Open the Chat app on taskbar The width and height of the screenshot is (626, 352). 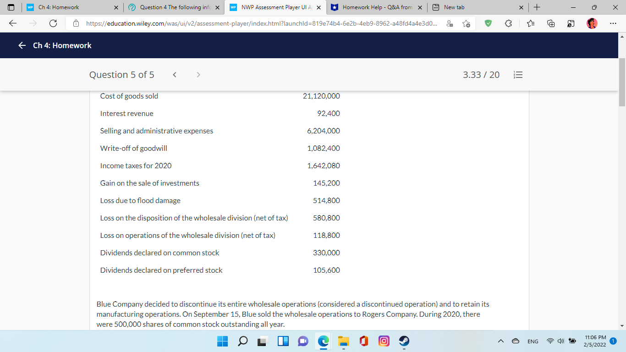click(x=303, y=341)
